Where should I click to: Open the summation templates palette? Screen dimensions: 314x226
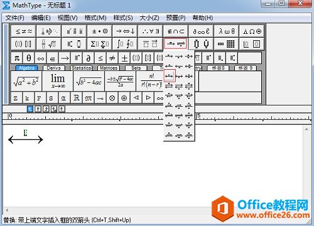100,44
